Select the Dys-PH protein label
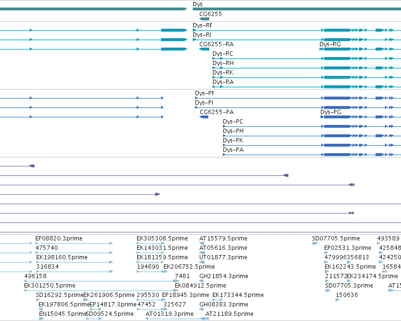 point(233,131)
